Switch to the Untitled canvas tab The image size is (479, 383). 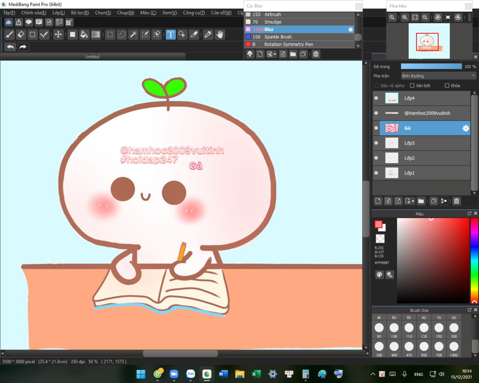[x=92, y=57]
